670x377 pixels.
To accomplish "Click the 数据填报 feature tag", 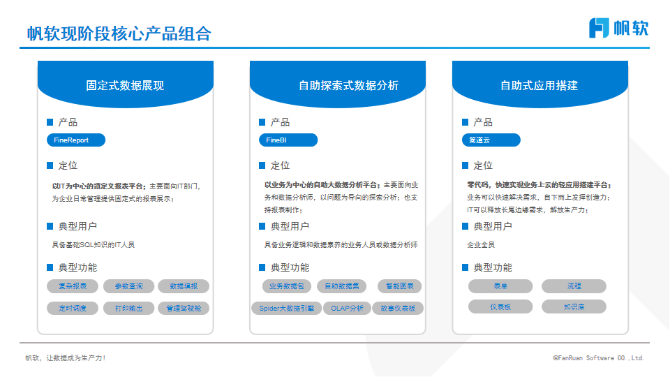I will click(x=184, y=286).
